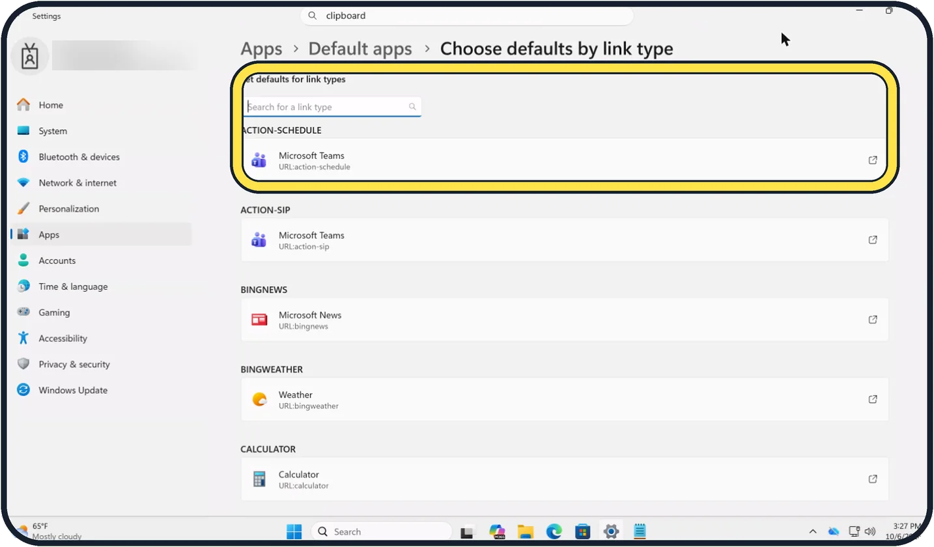Click the Personalization paintbrush icon
The width and height of the screenshot is (934, 547).
pos(23,209)
